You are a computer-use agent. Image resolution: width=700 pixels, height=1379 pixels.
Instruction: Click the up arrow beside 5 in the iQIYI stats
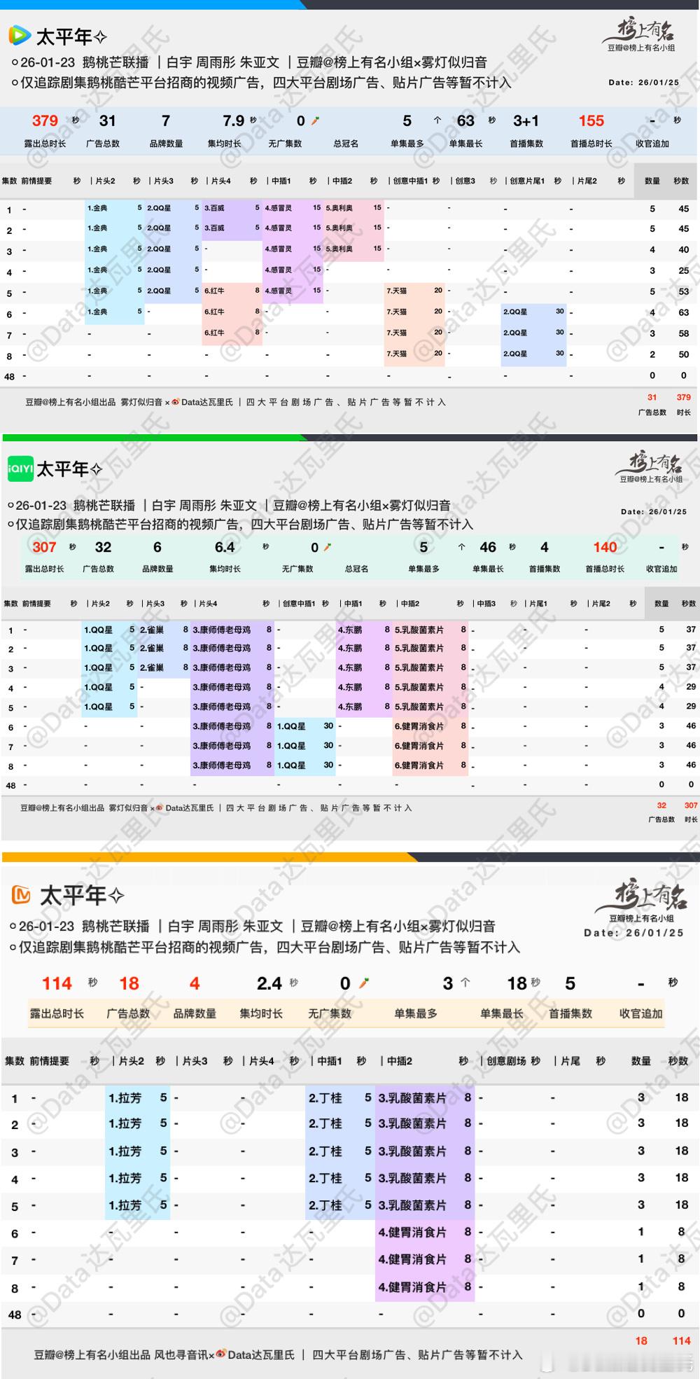pyautogui.click(x=461, y=547)
